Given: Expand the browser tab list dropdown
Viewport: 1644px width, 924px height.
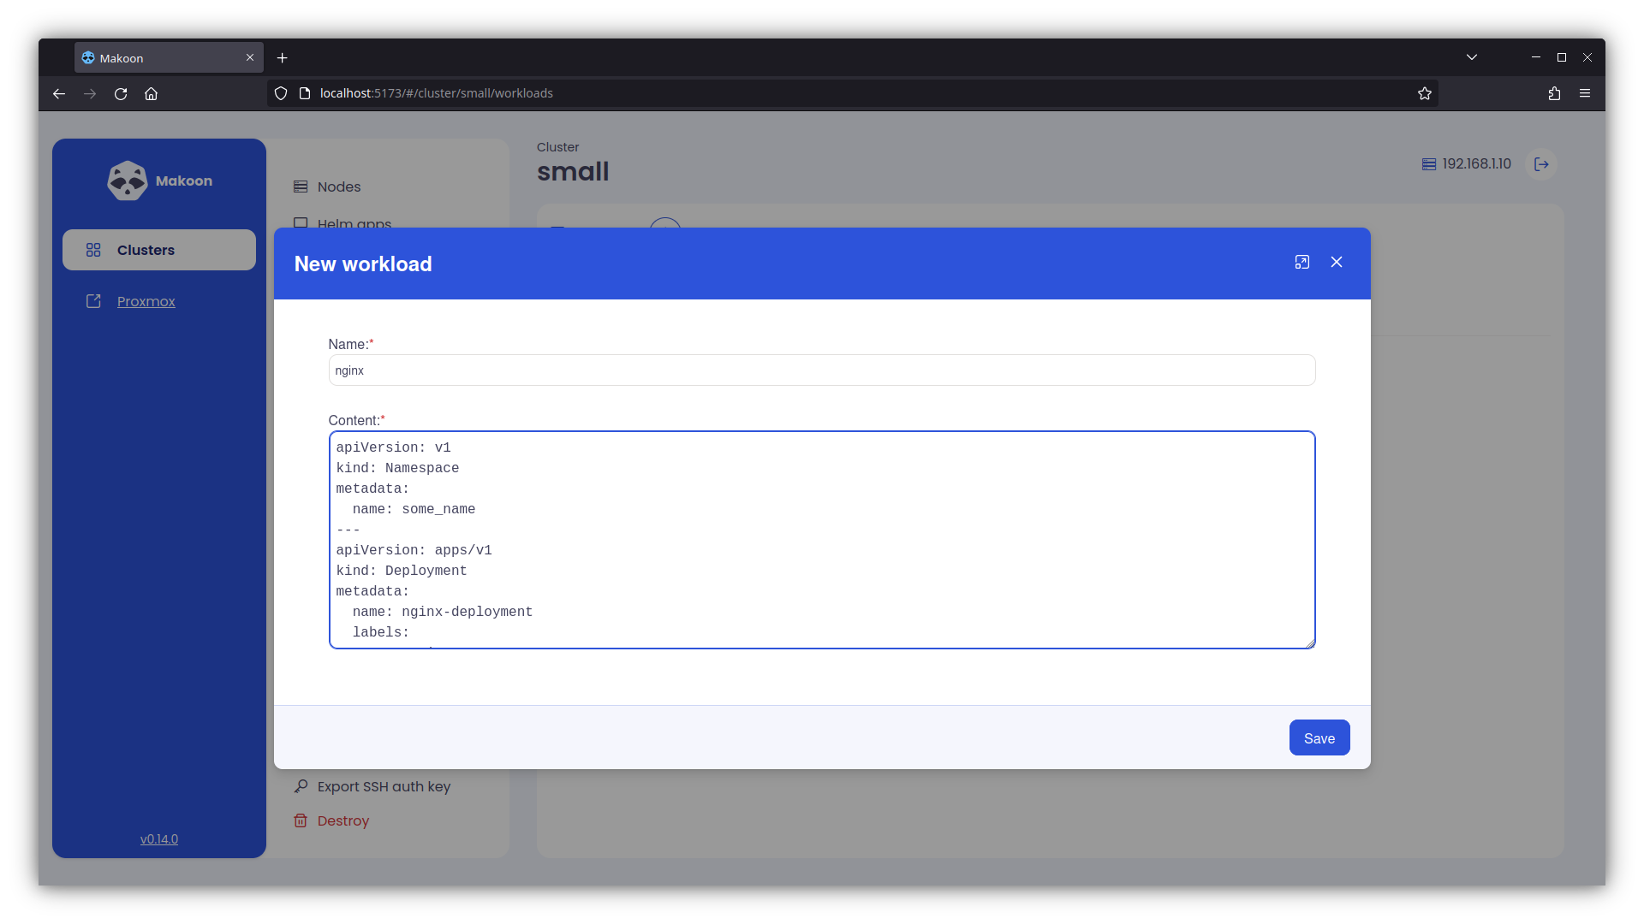Looking at the screenshot, I should (x=1471, y=57).
